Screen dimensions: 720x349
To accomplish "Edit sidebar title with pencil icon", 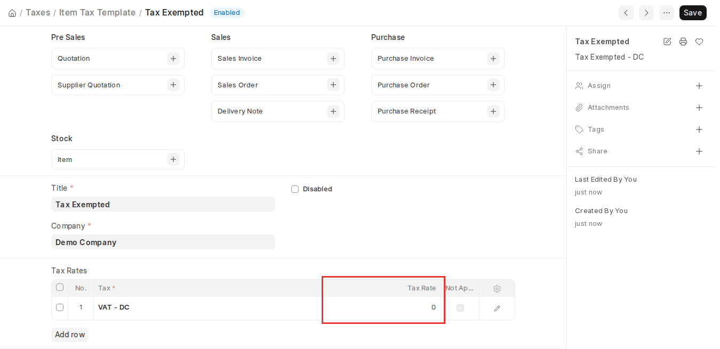I will [667, 42].
